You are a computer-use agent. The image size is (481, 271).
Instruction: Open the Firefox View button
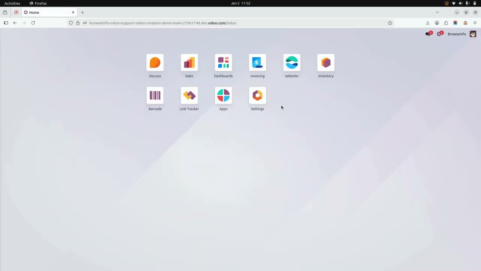5,12
